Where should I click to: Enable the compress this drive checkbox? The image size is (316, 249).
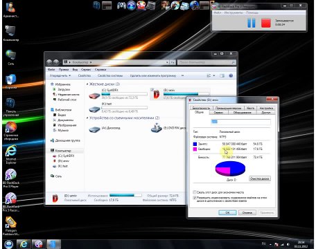pyautogui.click(x=195, y=192)
